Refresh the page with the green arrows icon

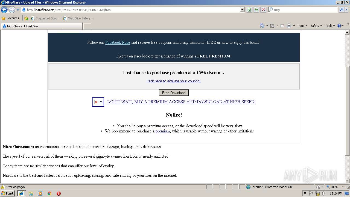(x=256, y=10)
